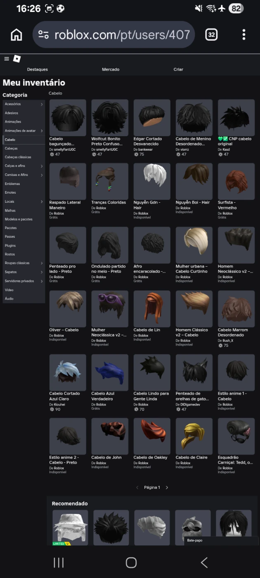The width and height of the screenshot is (260, 578).
Task: Open the Mercado tab
Action: (111, 69)
